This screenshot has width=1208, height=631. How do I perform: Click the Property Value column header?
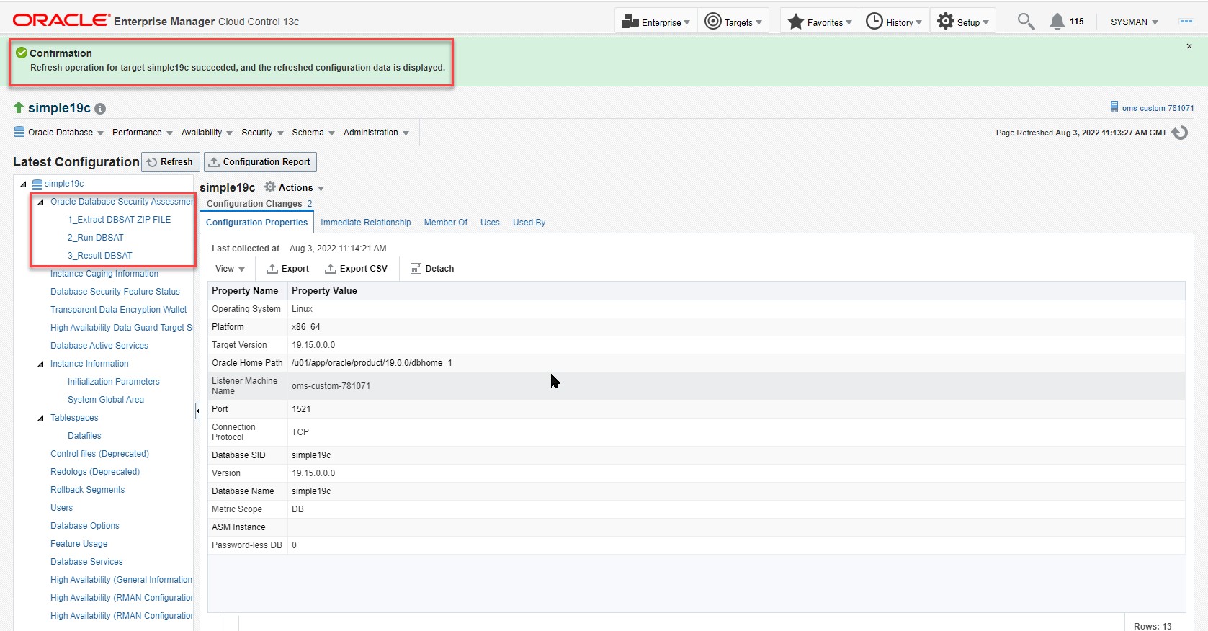point(737,291)
